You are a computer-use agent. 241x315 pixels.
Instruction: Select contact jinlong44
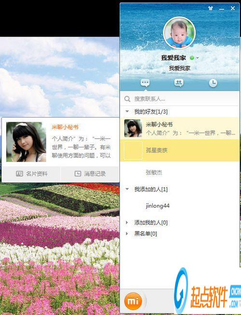coord(179,206)
